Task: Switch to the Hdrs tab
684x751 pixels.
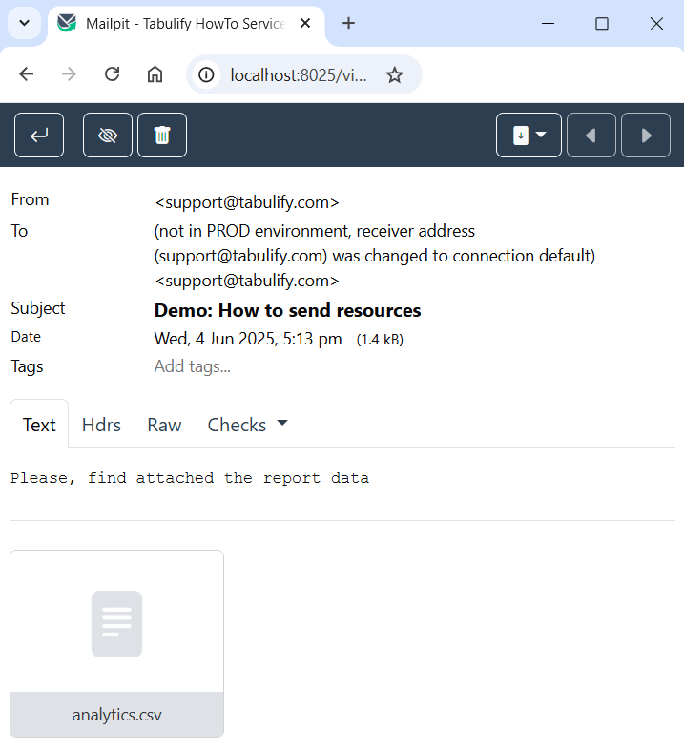Action: [101, 425]
